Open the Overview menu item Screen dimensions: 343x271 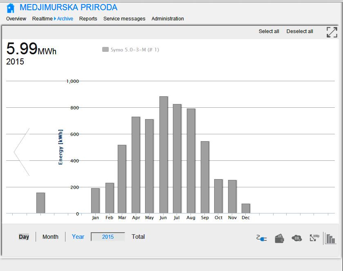click(x=16, y=19)
